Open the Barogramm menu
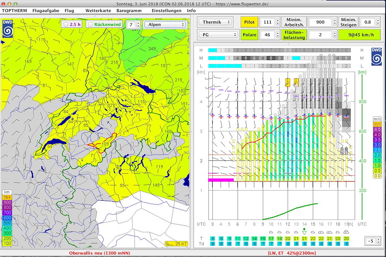This screenshot has height=257, width=386. [129, 11]
